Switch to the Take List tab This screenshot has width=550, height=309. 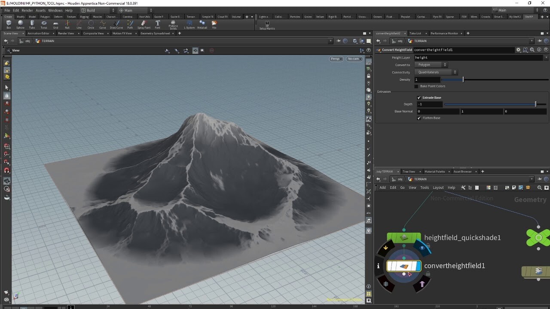[x=416, y=33]
